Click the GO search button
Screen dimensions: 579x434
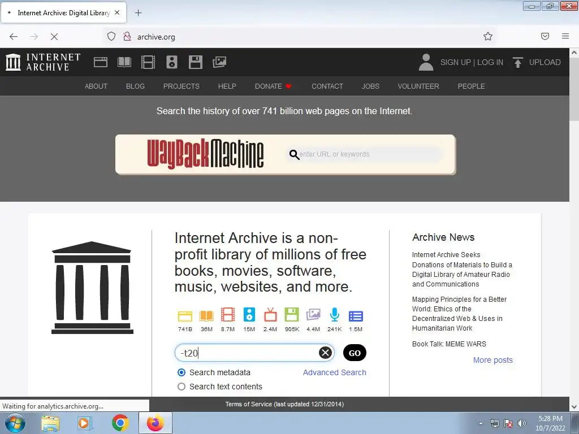(x=355, y=353)
